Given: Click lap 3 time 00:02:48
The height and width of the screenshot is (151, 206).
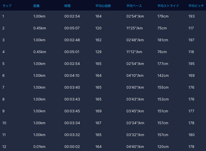Looking at the screenshot, I should tap(72, 40).
